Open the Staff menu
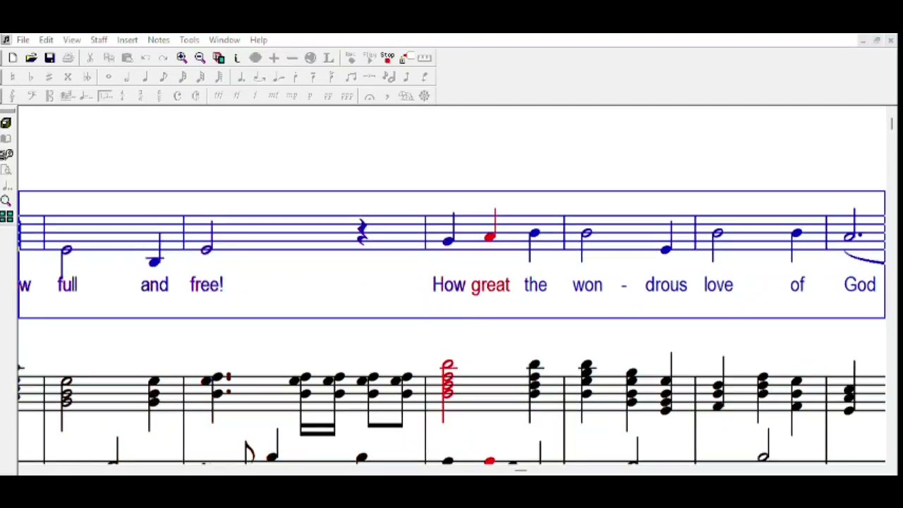Image resolution: width=903 pixels, height=508 pixels. click(x=99, y=40)
